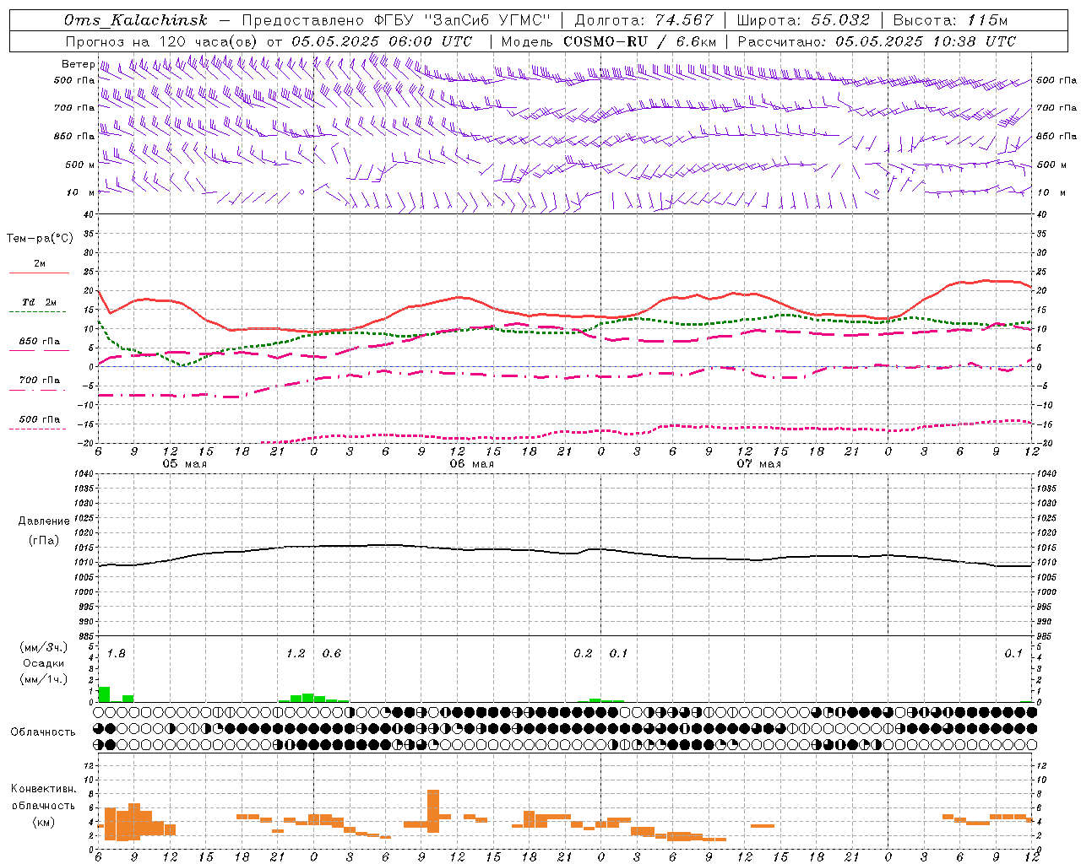1081x864 pixels.
Task: Click the Облачность panel label
Action: tap(42, 732)
